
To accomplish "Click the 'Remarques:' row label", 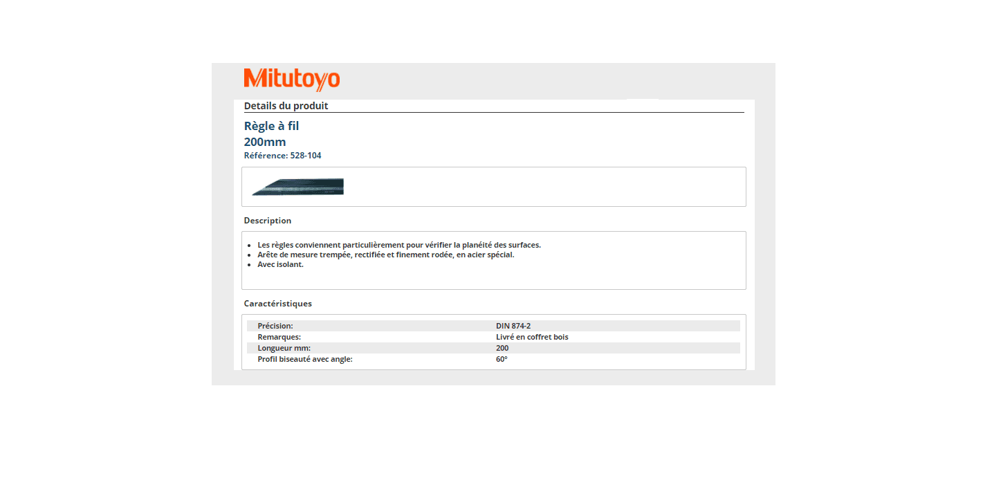I will click(279, 337).
